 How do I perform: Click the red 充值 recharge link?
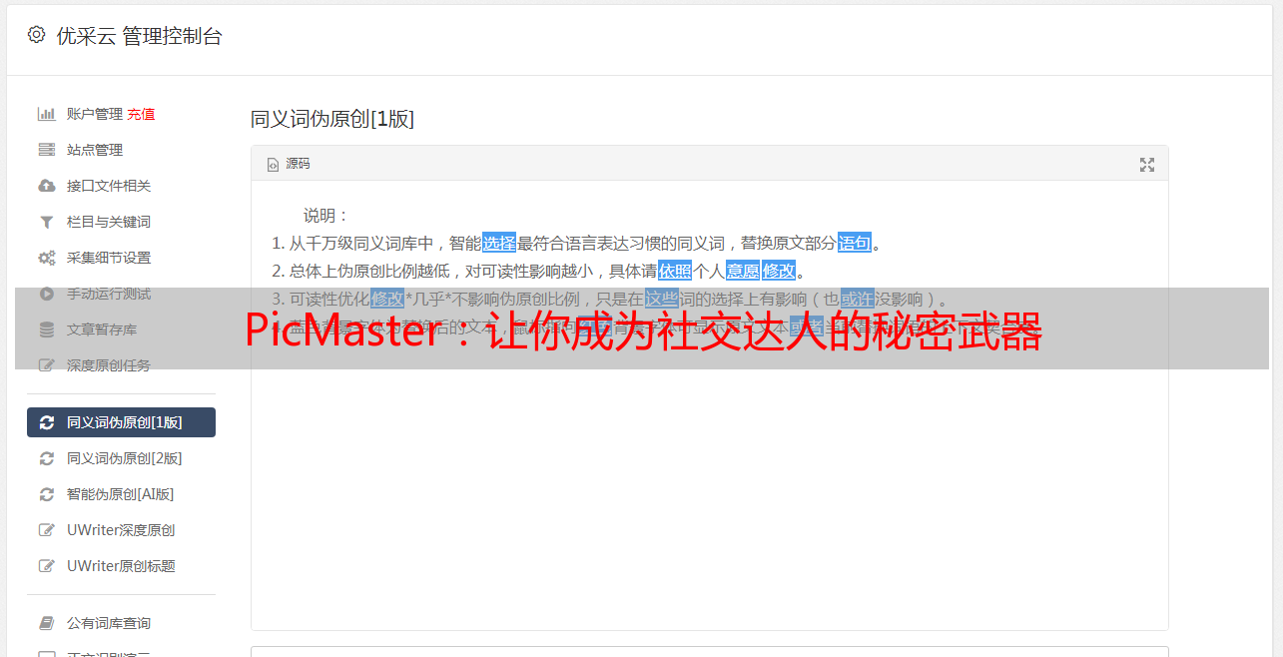tap(141, 114)
